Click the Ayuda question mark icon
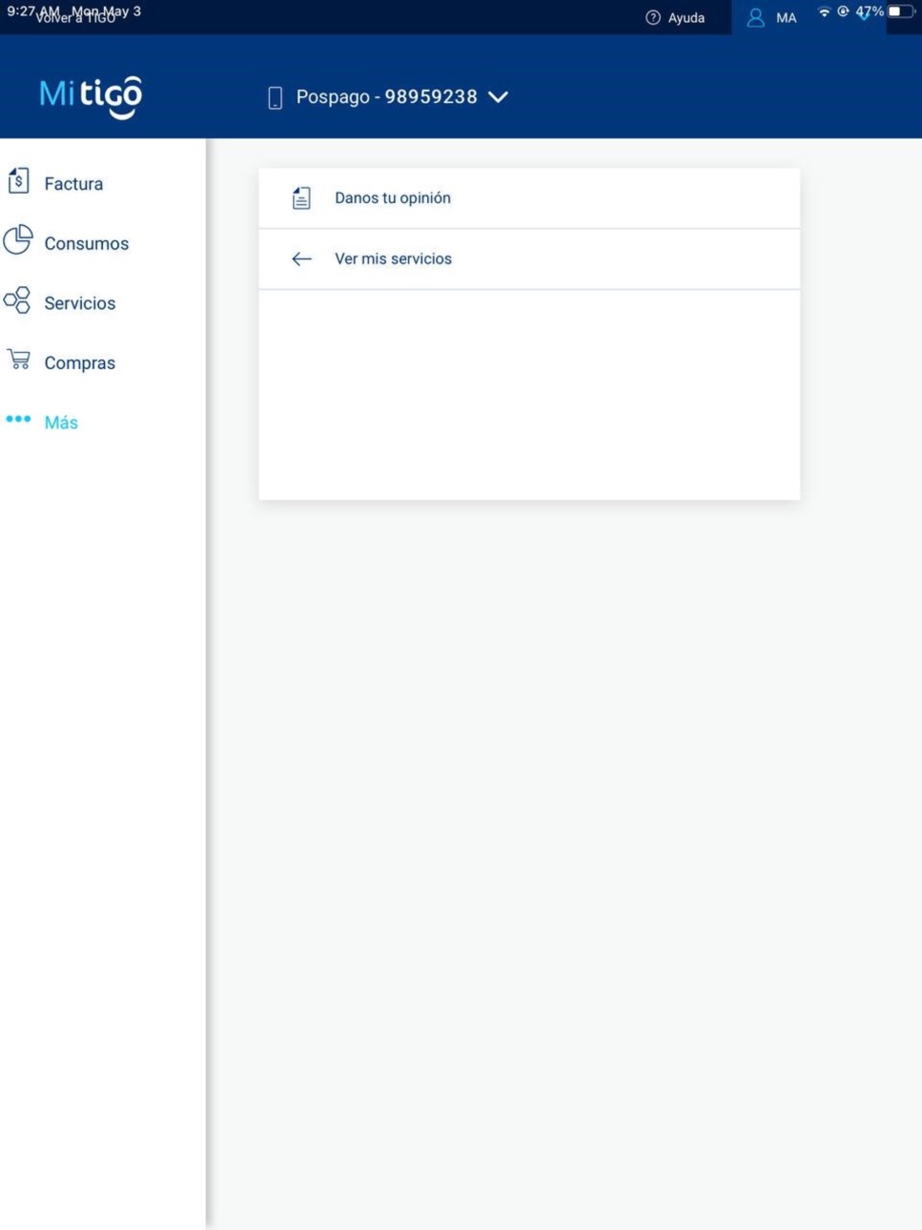 pyautogui.click(x=653, y=18)
